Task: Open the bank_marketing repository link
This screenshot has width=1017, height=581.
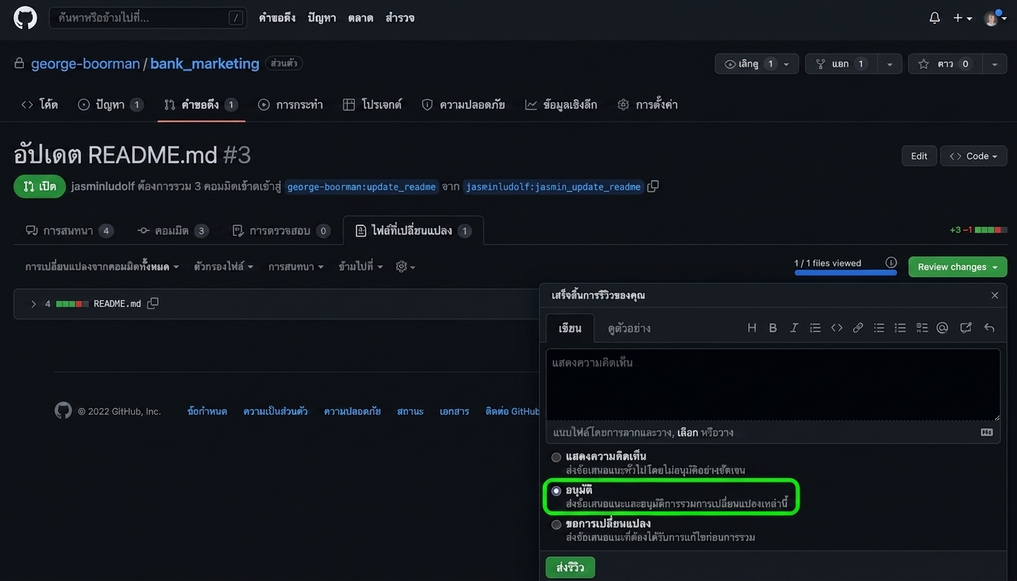Action: tap(205, 64)
